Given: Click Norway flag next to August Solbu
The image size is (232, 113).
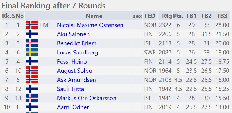Looking at the screenshot, I should click(32, 71).
